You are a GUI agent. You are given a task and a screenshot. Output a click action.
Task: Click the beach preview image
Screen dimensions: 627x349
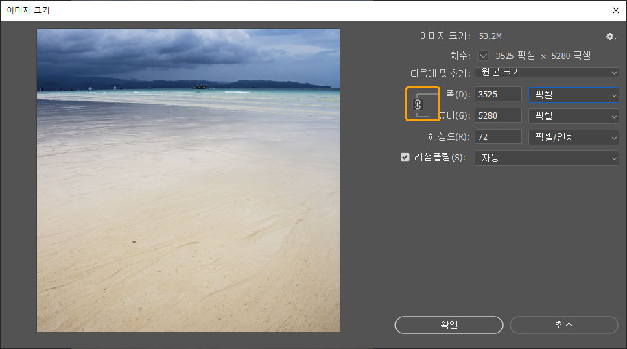[189, 180]
